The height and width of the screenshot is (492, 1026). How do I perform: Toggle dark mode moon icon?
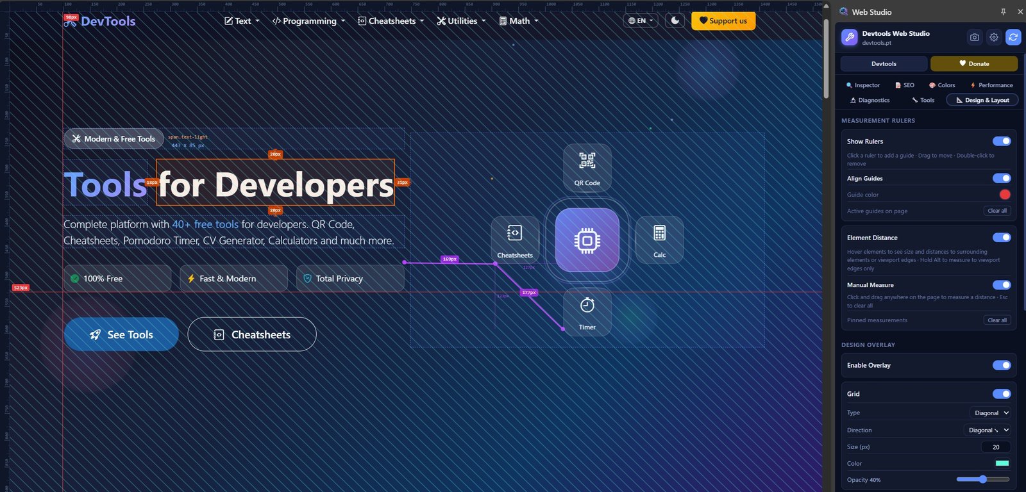[675, 20]
